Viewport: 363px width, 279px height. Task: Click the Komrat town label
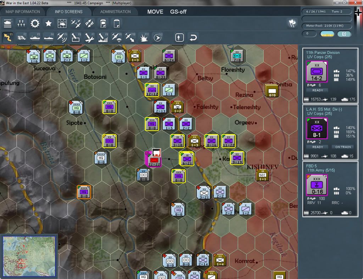point(245,261)
